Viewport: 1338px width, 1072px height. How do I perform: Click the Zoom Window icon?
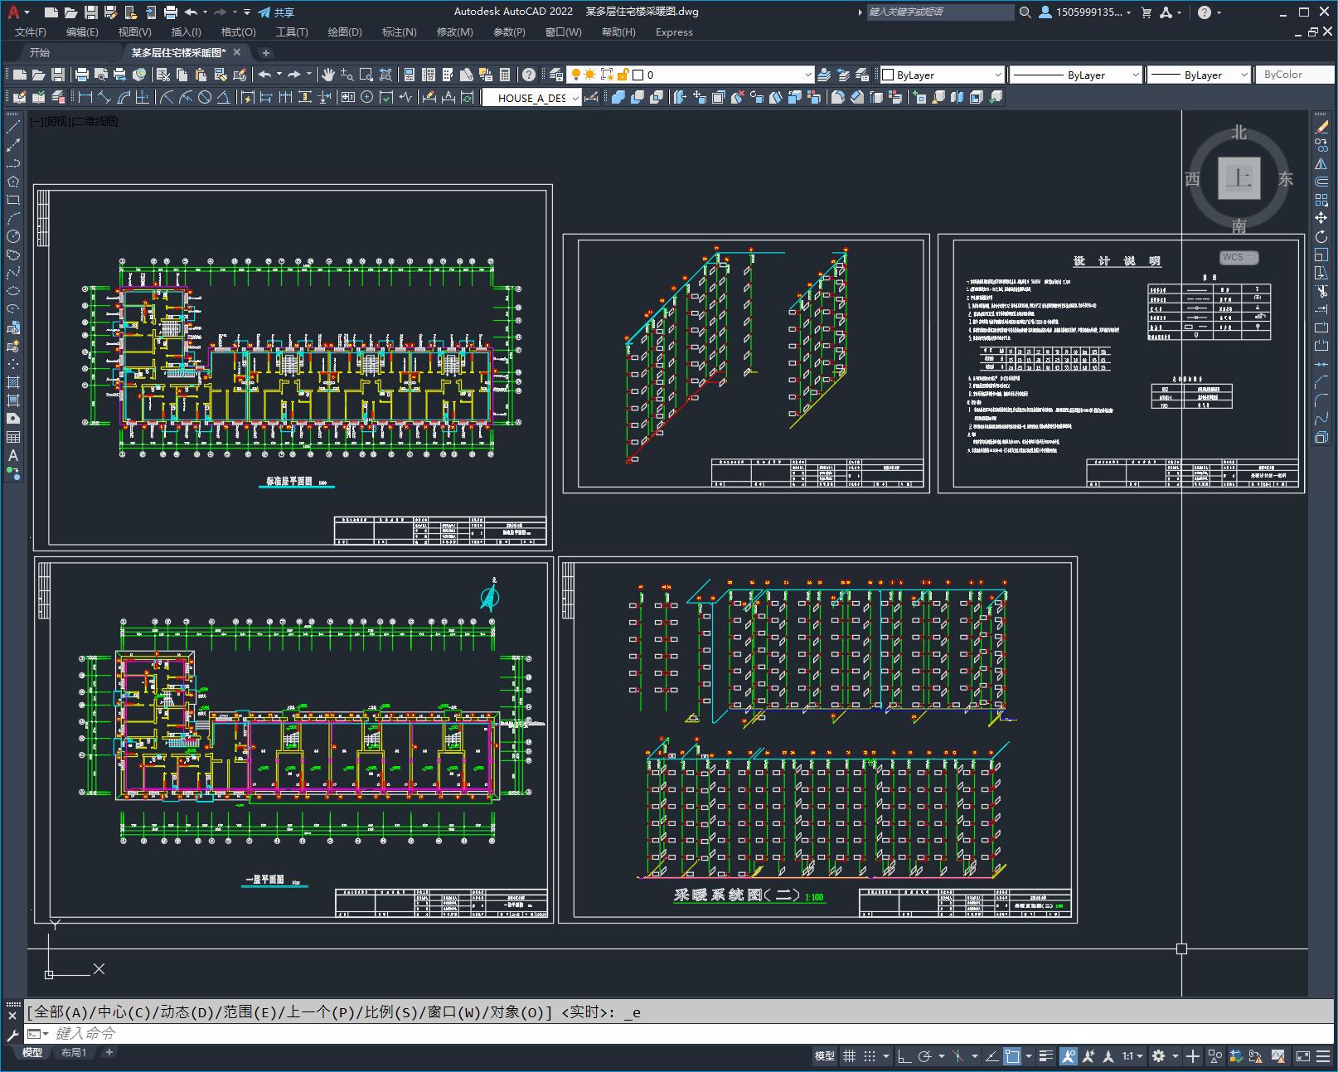(366, 75)
